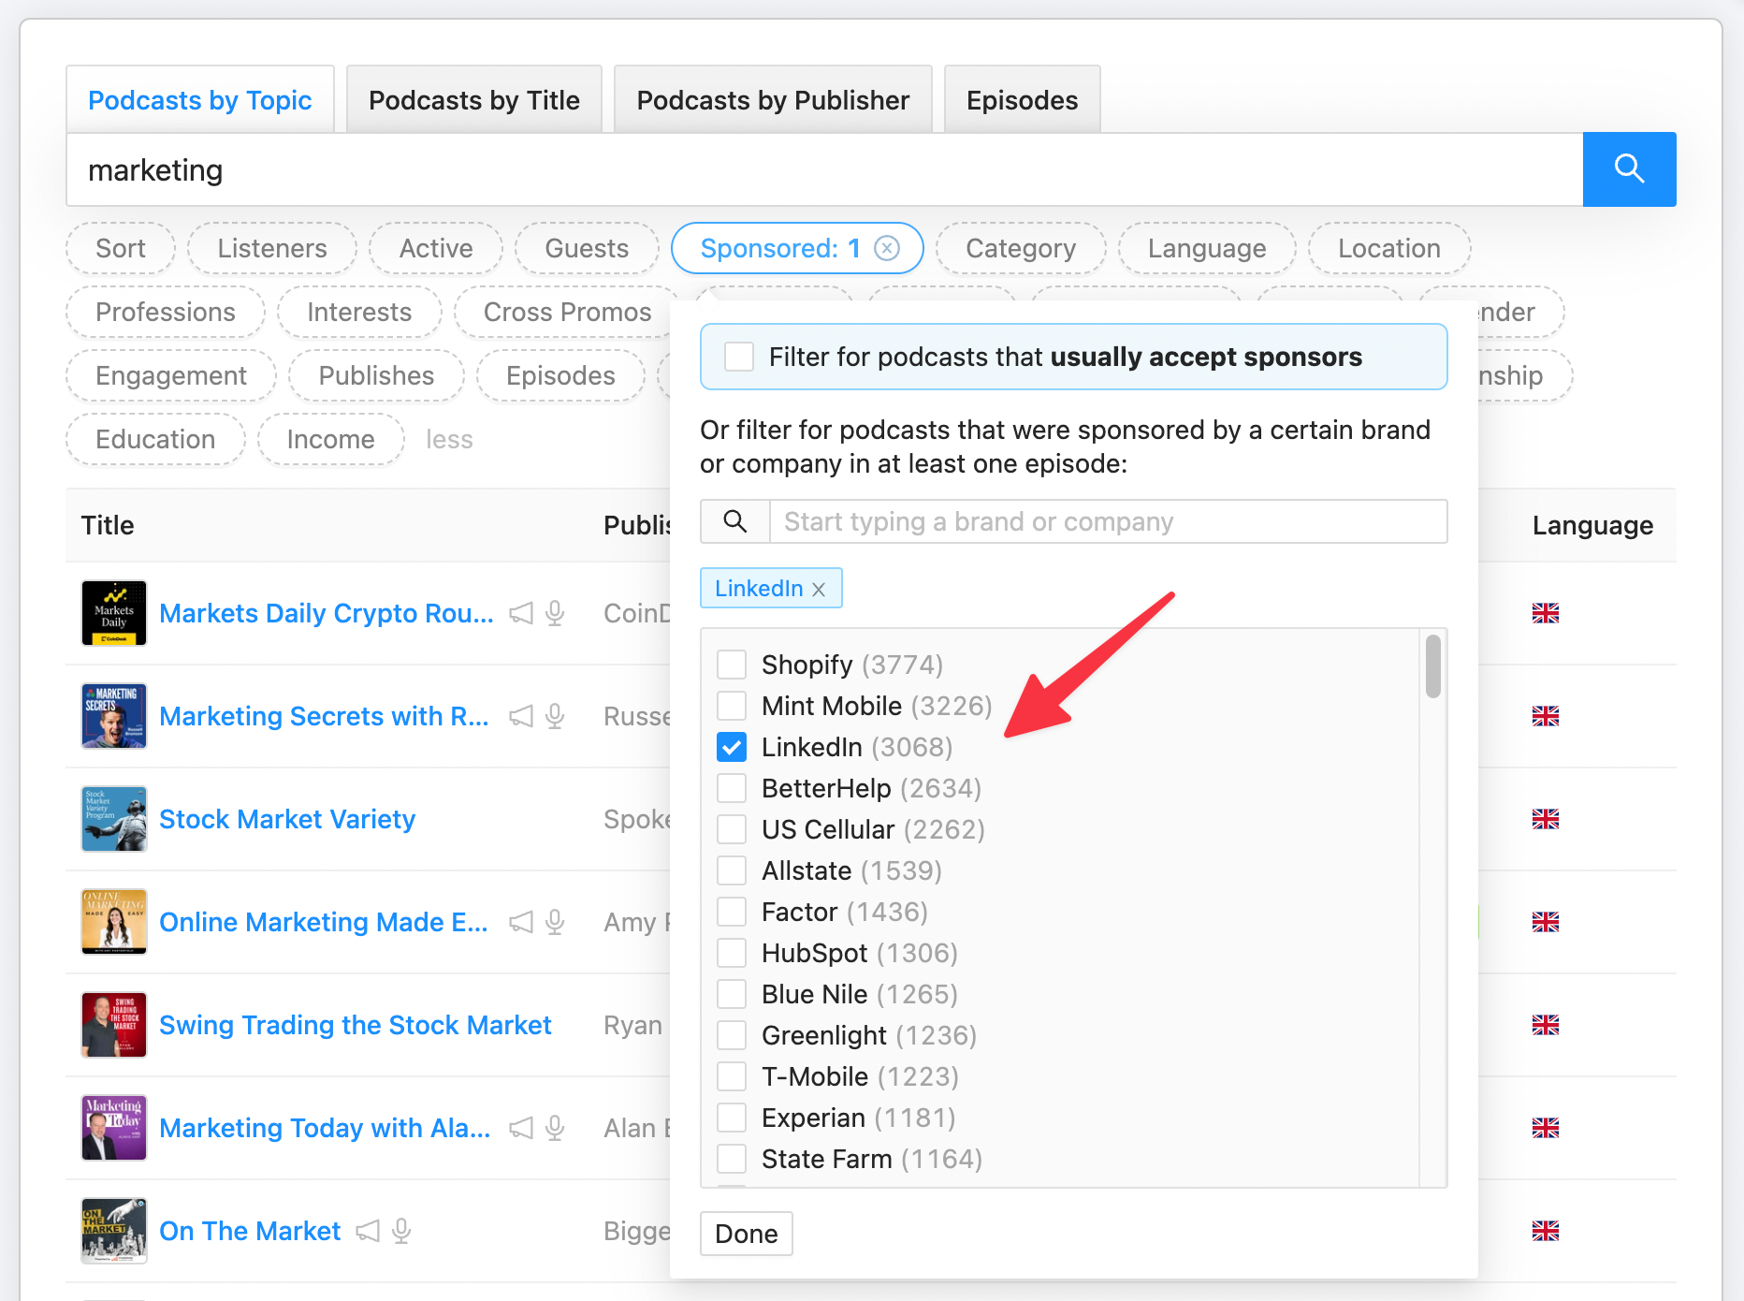The height and width of the screenshot is (1301, 1744).
Task: Click megaphone icon beside Marketing Today
Action: (x=521, y=1128)
